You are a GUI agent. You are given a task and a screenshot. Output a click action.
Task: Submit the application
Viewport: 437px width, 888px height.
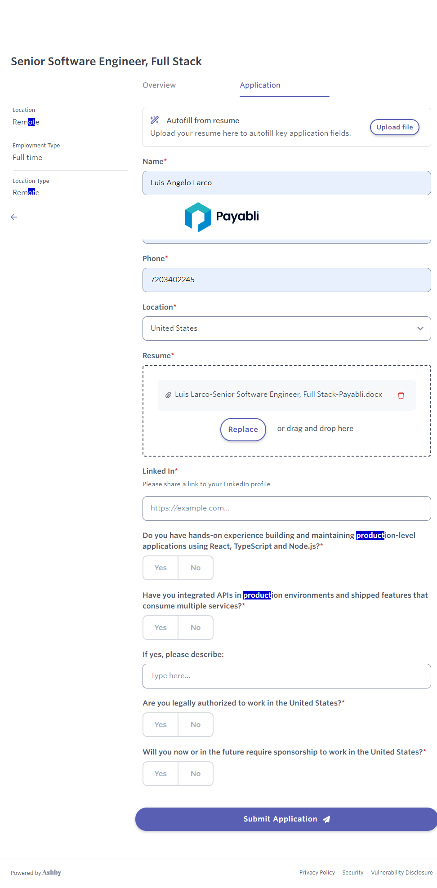coord(286,819)
